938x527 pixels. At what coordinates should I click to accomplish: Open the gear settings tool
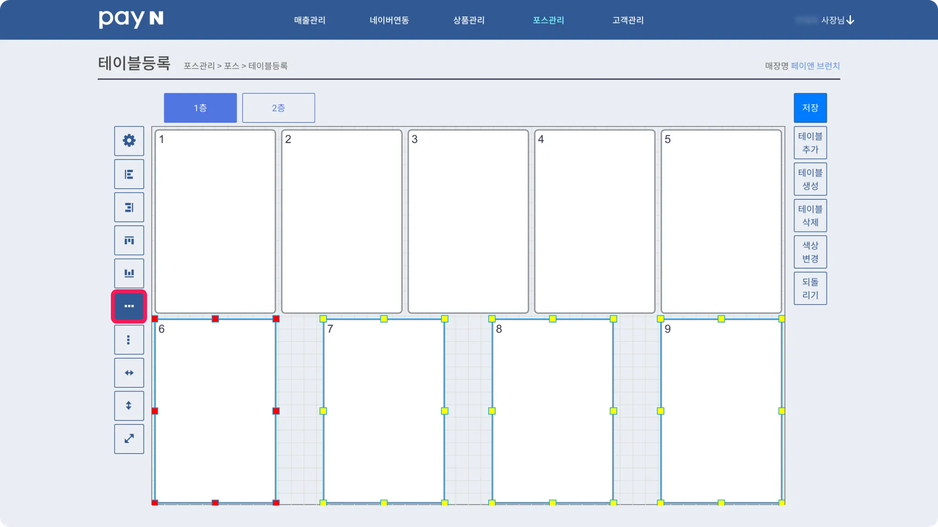(129, 140)
